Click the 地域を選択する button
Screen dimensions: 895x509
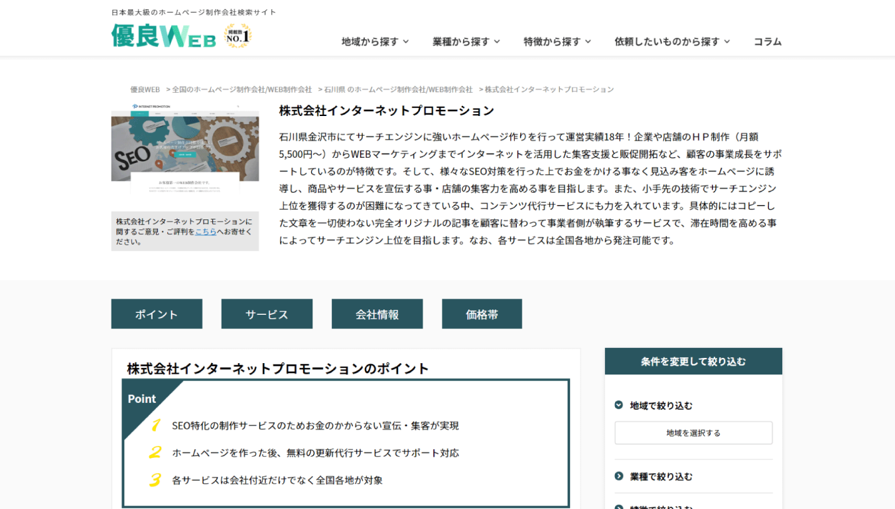tap(693, 433)
